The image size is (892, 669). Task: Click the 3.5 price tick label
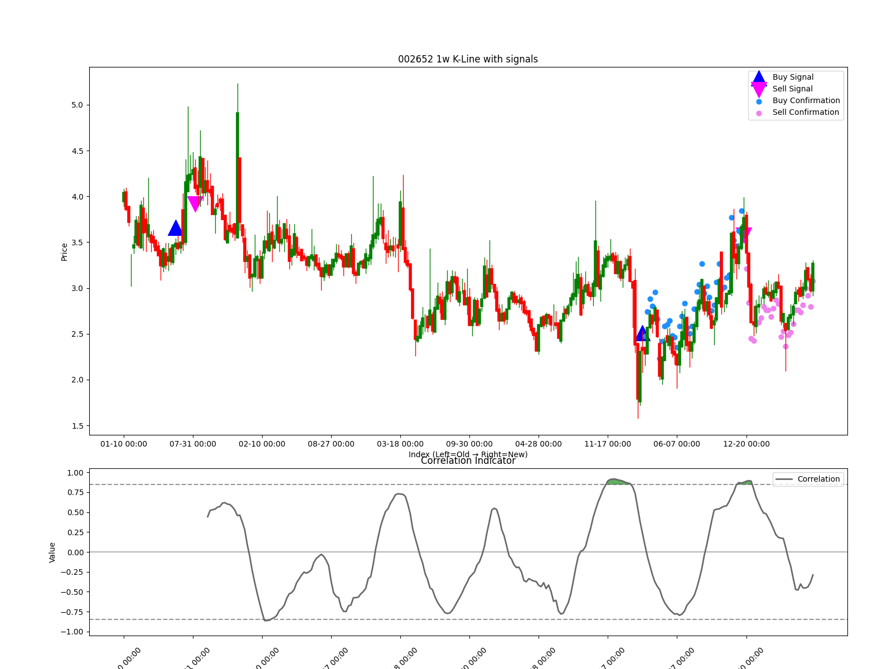pos(77,243)
